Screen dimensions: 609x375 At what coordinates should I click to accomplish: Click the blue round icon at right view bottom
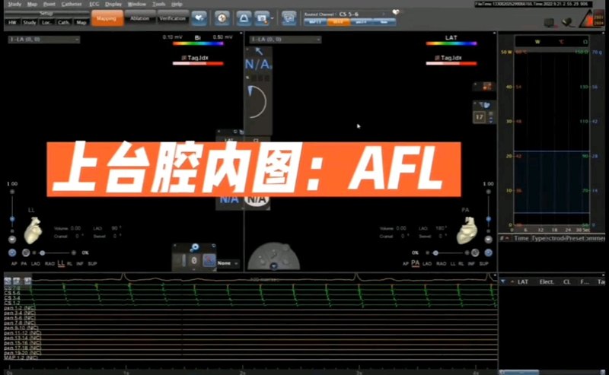(488, 253)
